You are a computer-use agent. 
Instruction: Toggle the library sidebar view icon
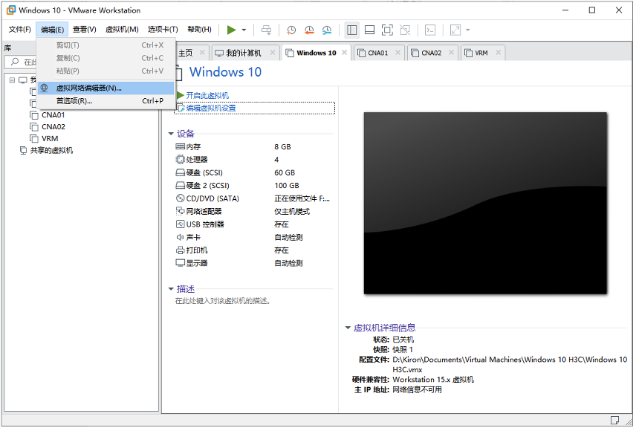(351, 30)
